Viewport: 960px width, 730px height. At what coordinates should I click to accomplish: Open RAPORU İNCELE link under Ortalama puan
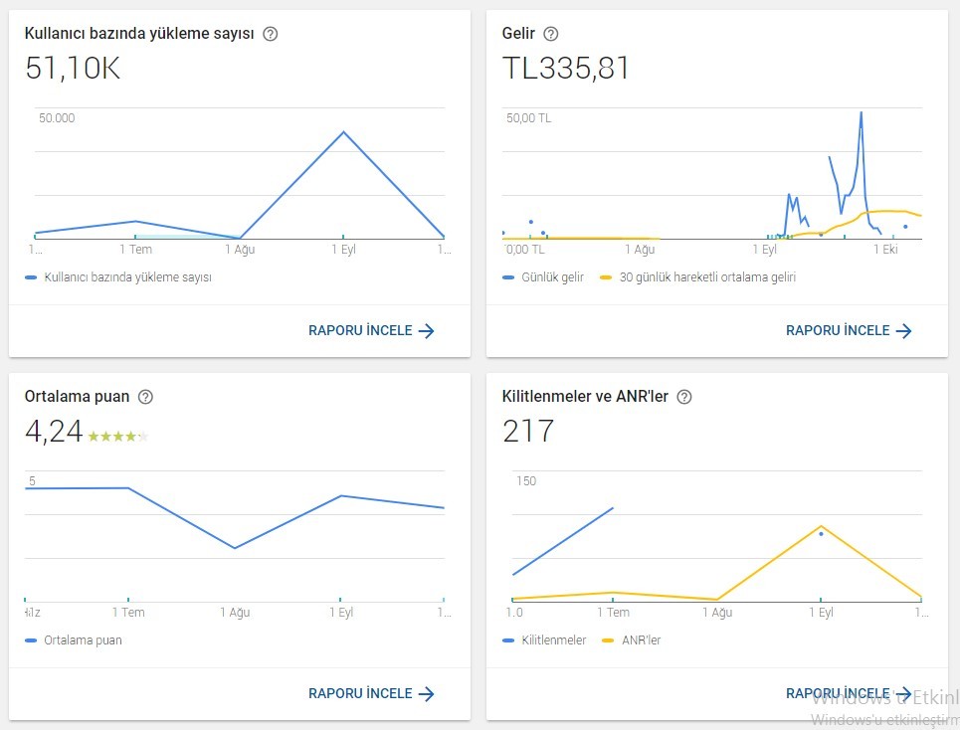pos(371,694)
